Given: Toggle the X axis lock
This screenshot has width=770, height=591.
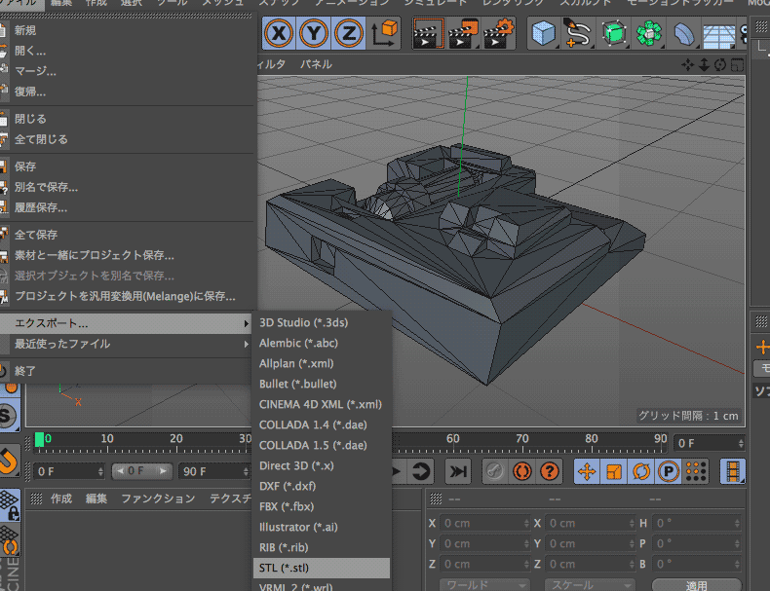Looking at the screenshot, I should pyautogui.click(x=280, y=34).
